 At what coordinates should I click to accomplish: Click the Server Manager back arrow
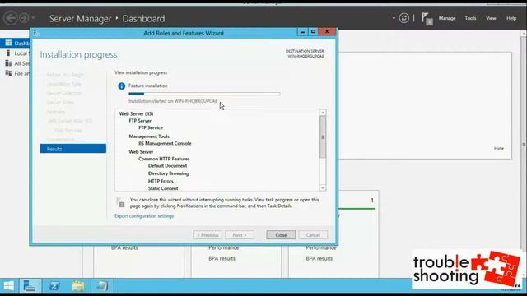[11, 18]
